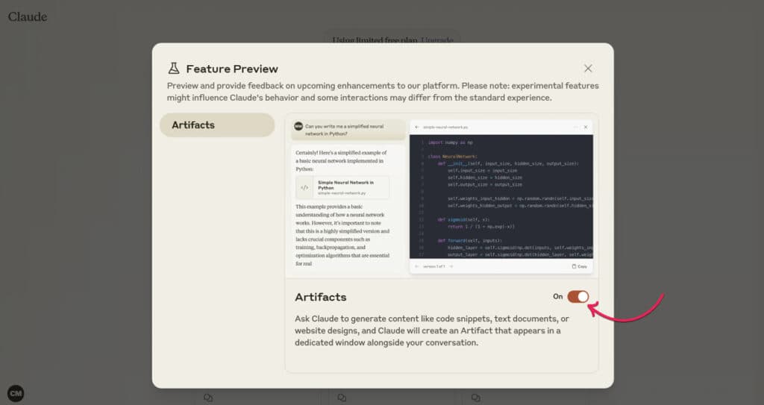The image size is (764, 405).
Task: Click the Simple Neural Network in Python card
Action: (x=342, y=188)
